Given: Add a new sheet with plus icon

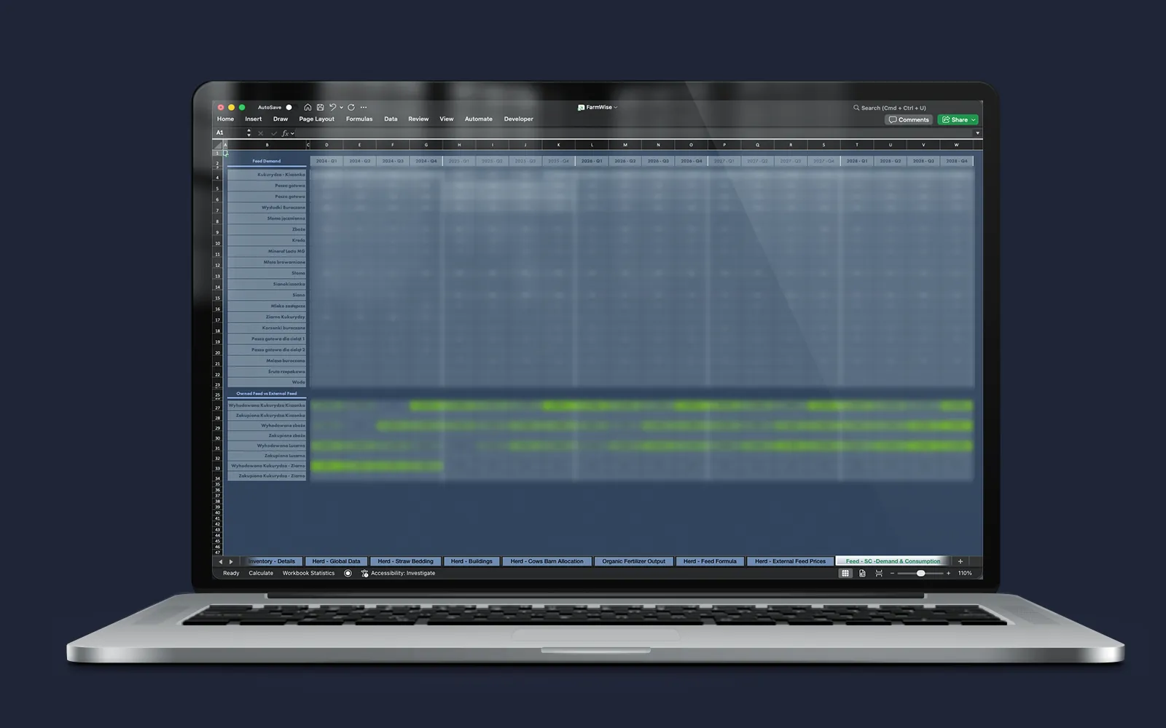Looking at the screenshot, I should [x=960, y=561].
